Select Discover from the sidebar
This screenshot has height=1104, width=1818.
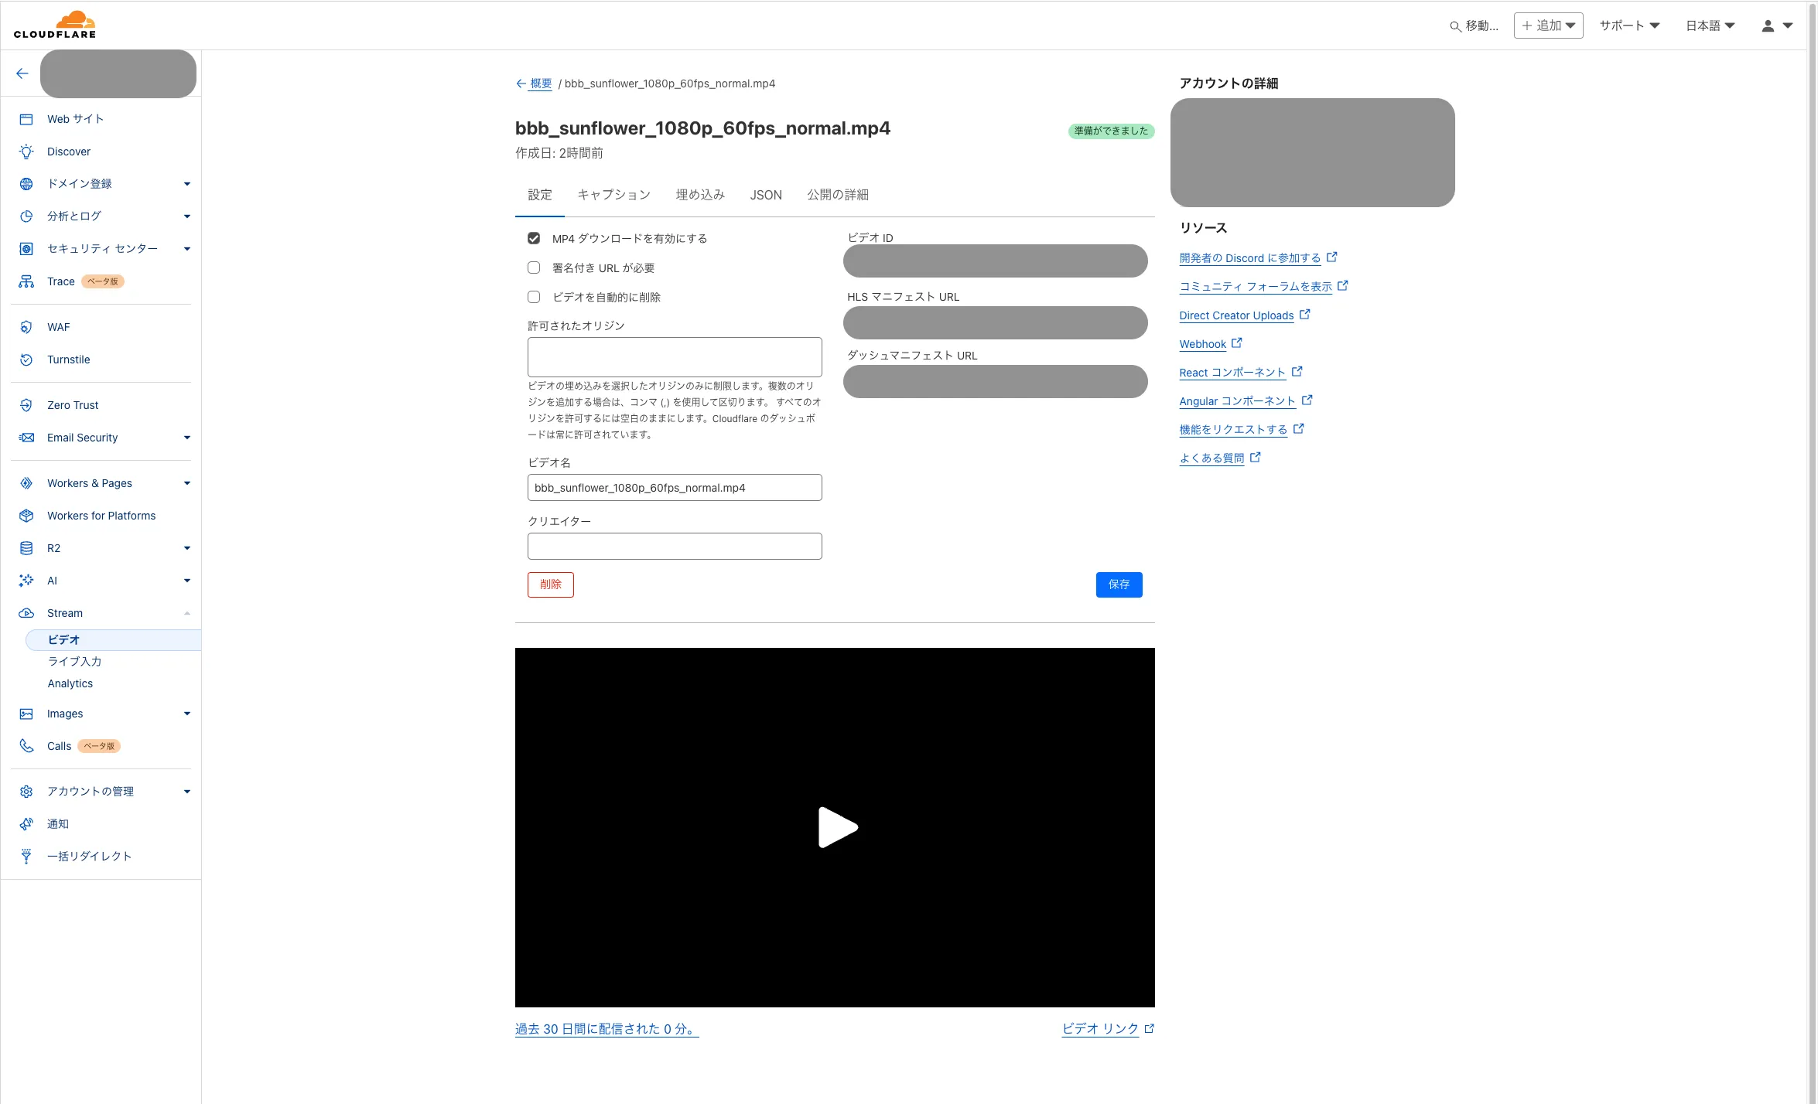[x=69, y=151]
